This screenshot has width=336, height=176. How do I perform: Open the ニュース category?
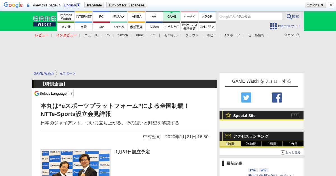(x=91, y=35)
